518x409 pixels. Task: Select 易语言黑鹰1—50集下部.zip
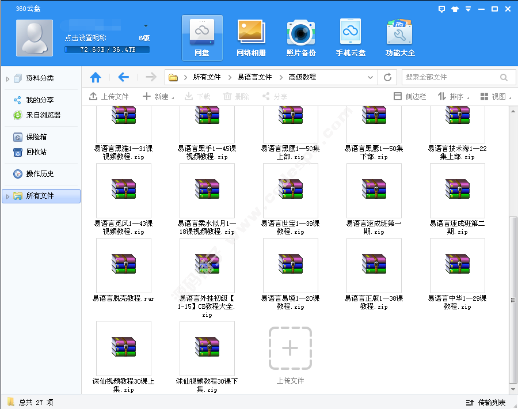(x=374, y=133)
